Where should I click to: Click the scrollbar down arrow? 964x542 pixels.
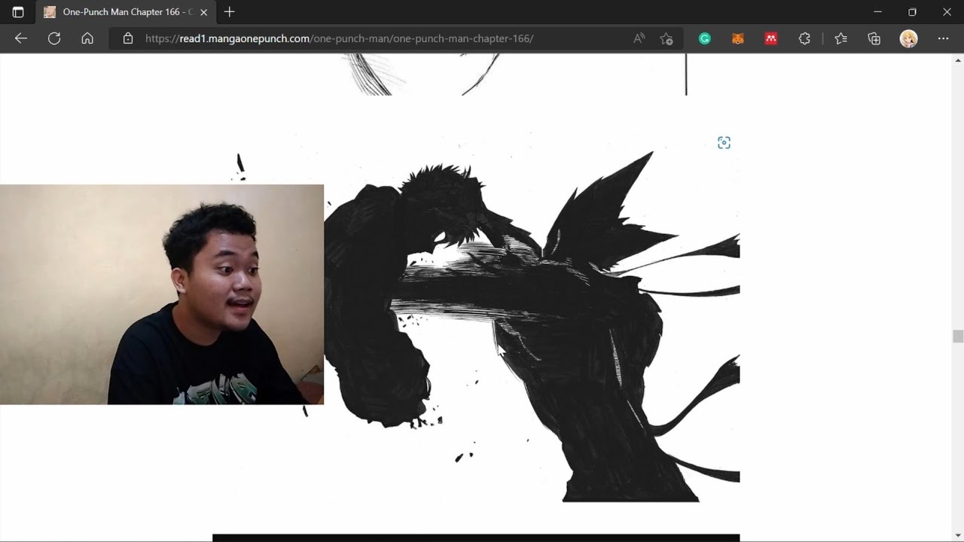tap(958, 536)
